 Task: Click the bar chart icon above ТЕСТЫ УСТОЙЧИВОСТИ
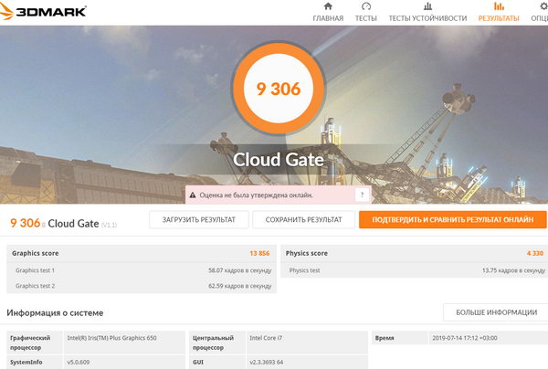click(427, 6)
